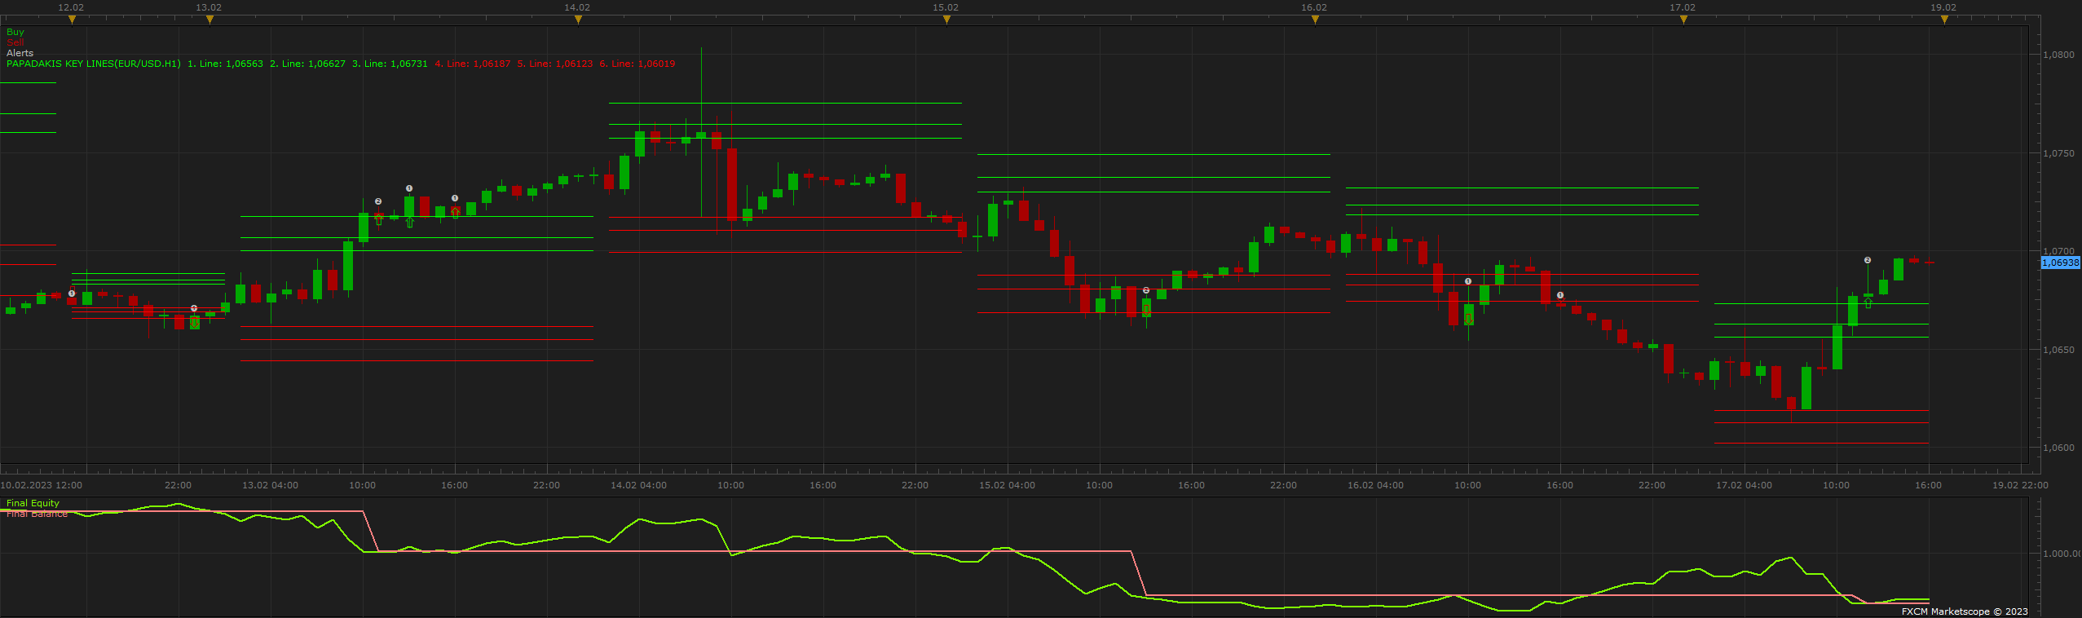Select the green Buy legend label
The image size is (2082, 618).
click(x=15, y=32)
